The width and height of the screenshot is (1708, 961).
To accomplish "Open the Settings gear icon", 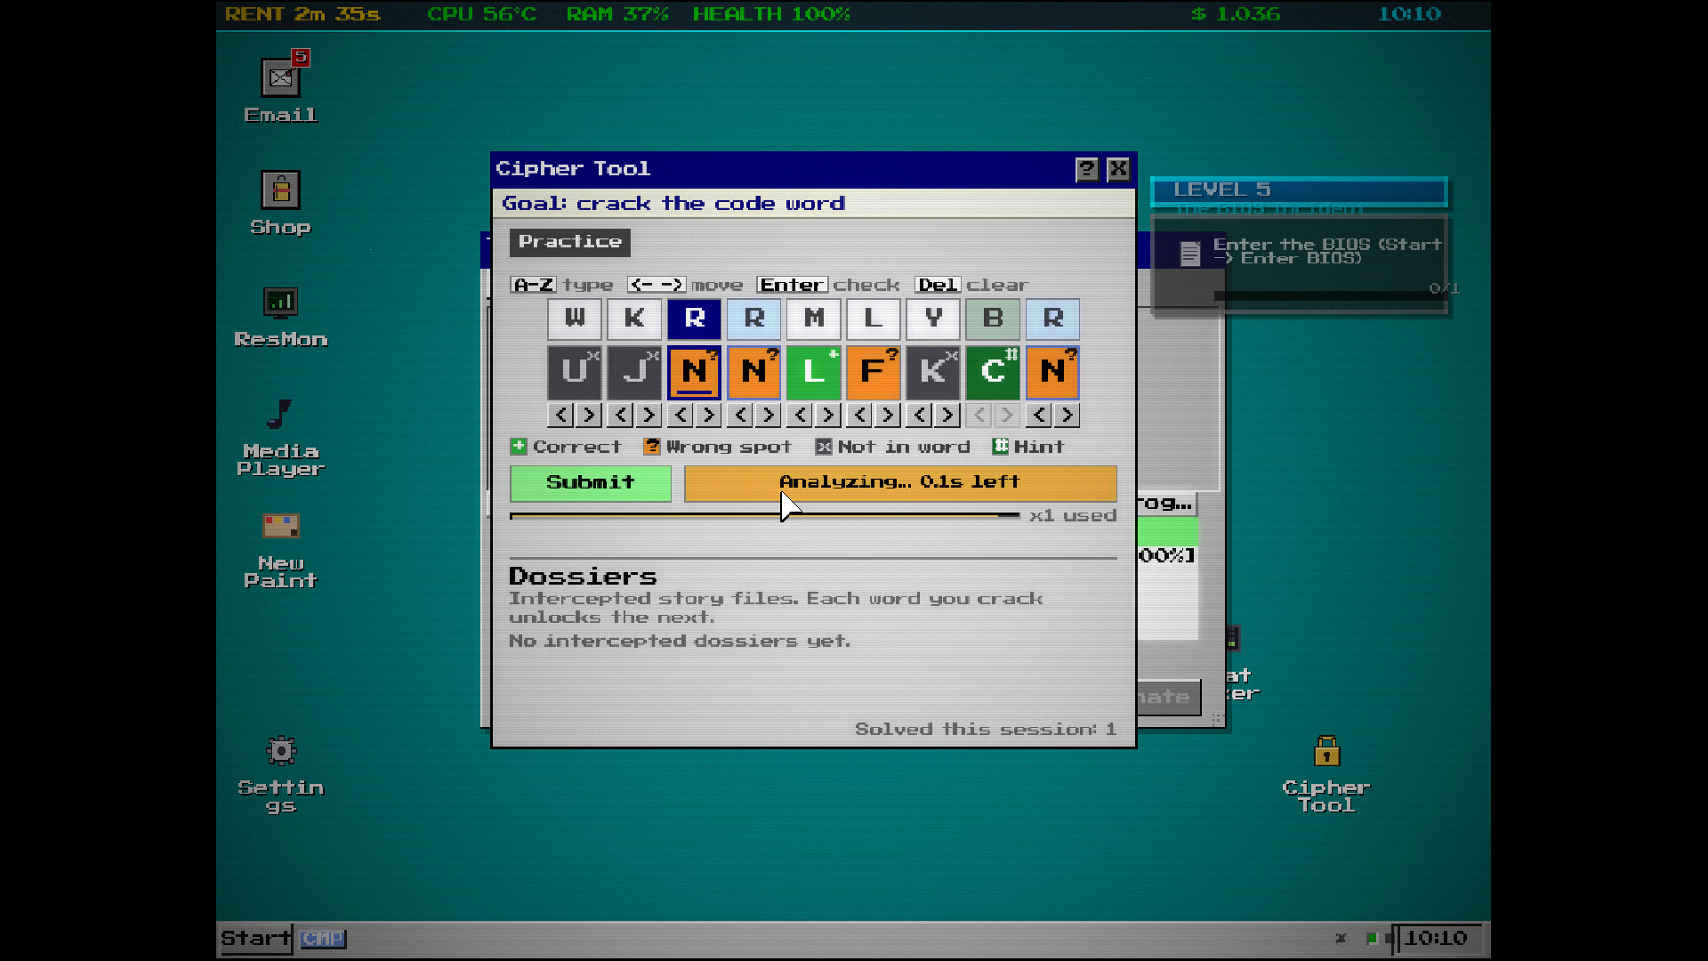I will click(280, 774).
